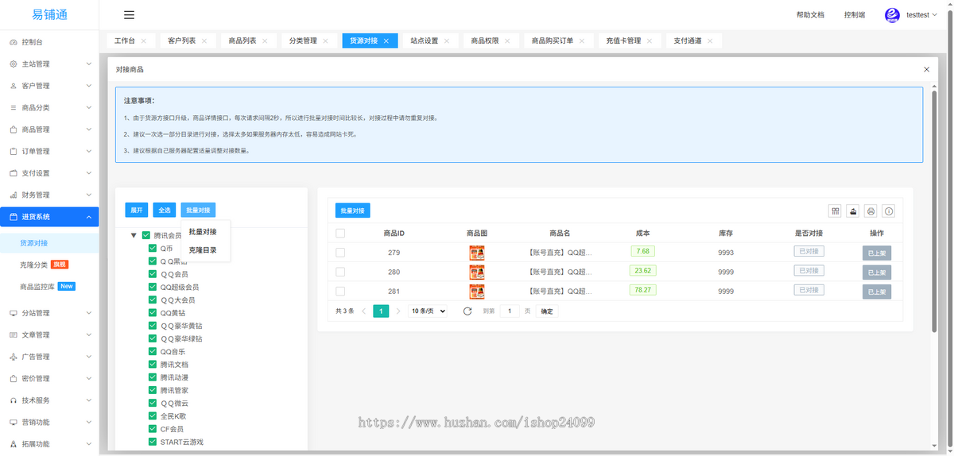Click the 已对接 status for product 281

pos(809,290)
